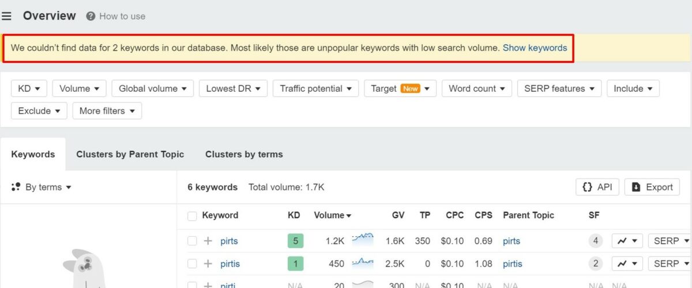Viewport: 692px width, 288px height.
Task: Click the By terms grouping icon
Action: tap(16, 187)
